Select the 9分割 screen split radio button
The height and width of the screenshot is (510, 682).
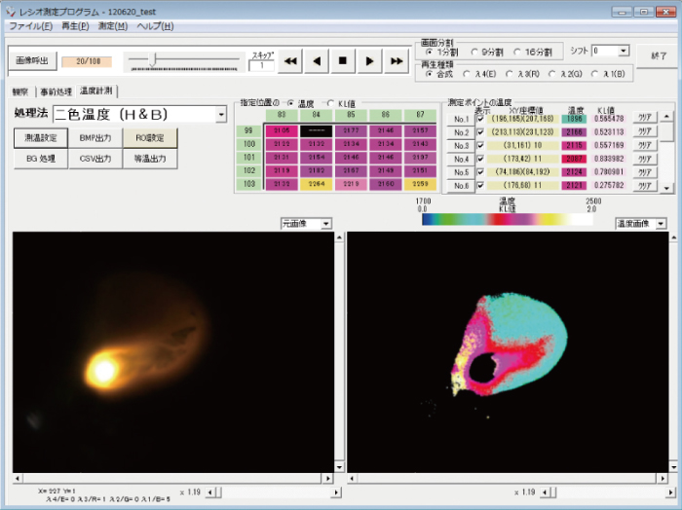click(475, 53)
